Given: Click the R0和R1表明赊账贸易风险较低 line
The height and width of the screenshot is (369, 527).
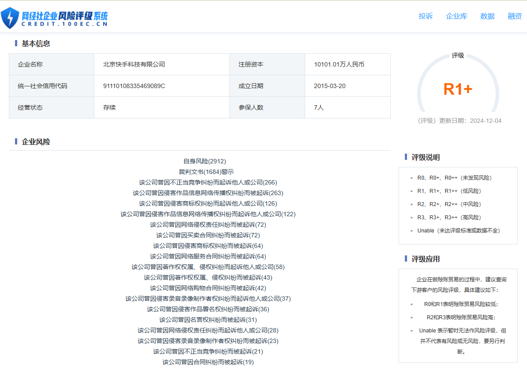Looking at the screenshot, I should pos(461,304).
